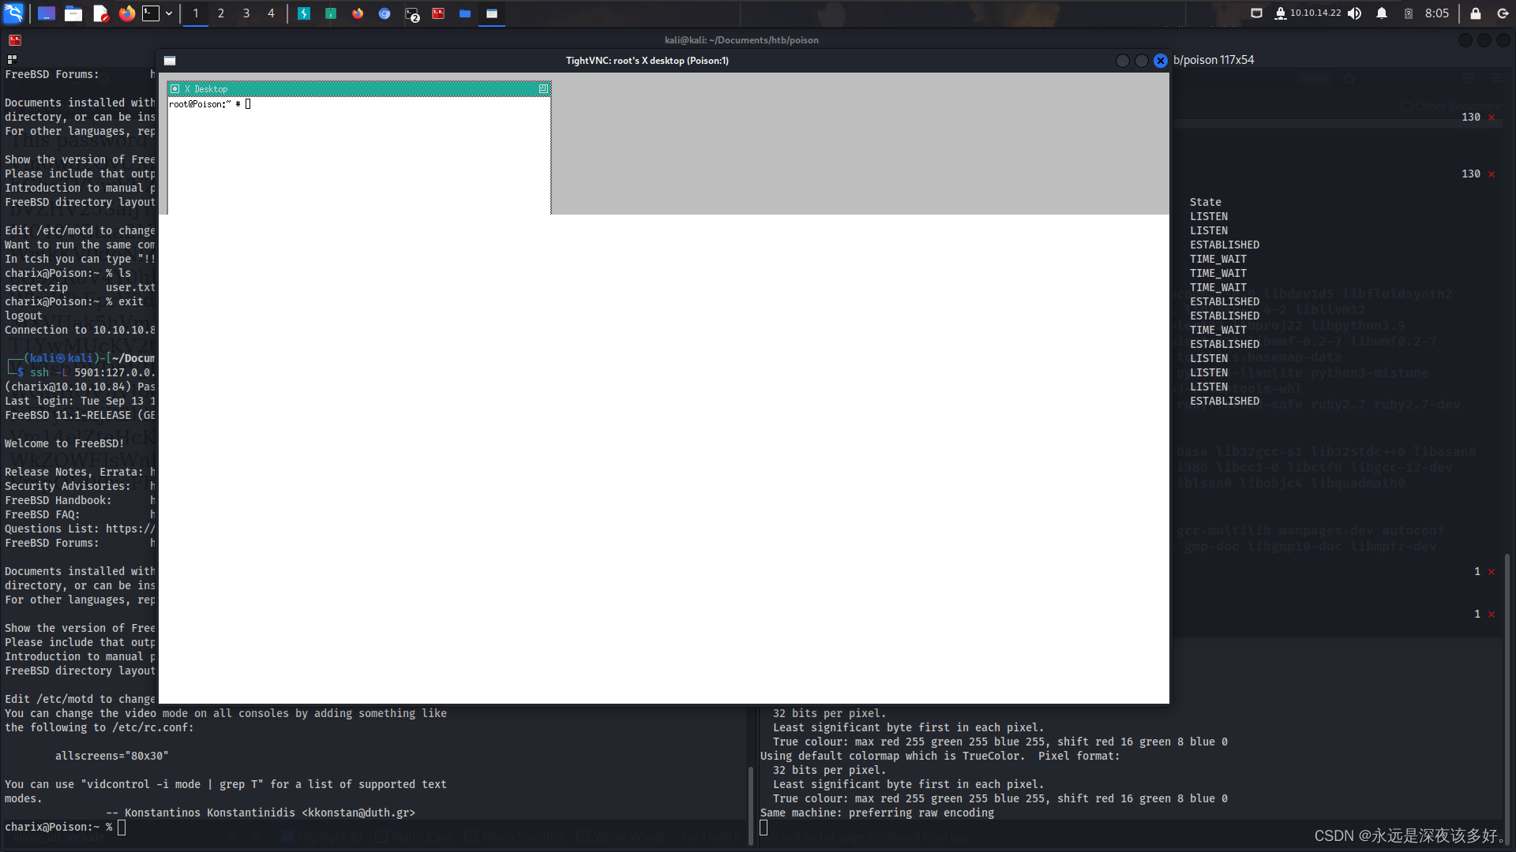Viewport: 1516px width, 852px height.
Task: Select the TightVNC window taskbar button
Action: pos(491,13)
